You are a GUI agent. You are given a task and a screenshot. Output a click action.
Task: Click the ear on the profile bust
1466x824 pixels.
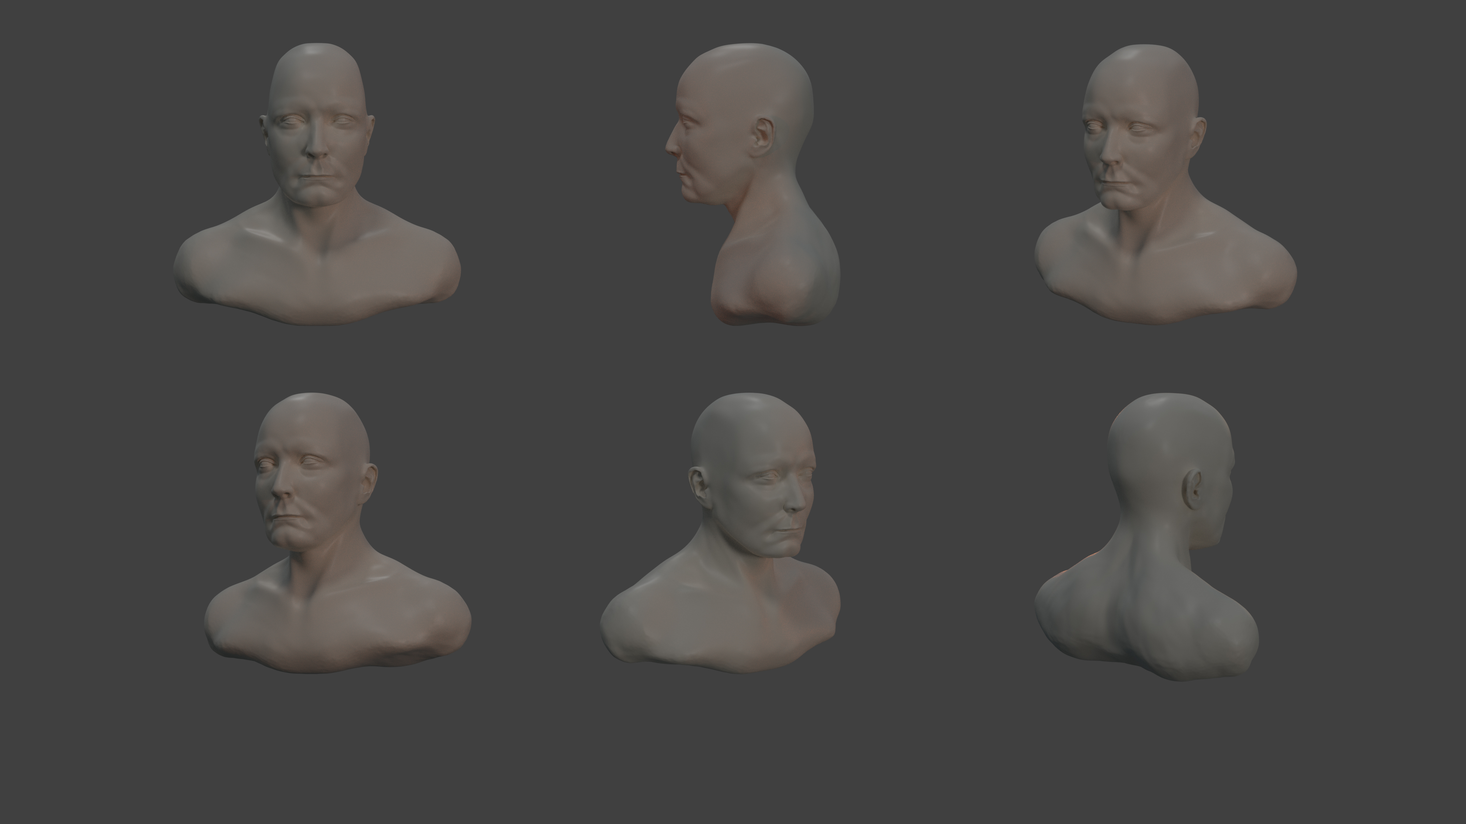[x=763, y=137]
